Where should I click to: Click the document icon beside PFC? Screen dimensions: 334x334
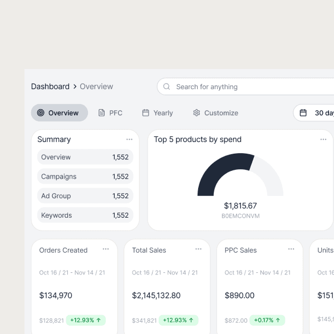pyautogui.click(x=102, y=112)
